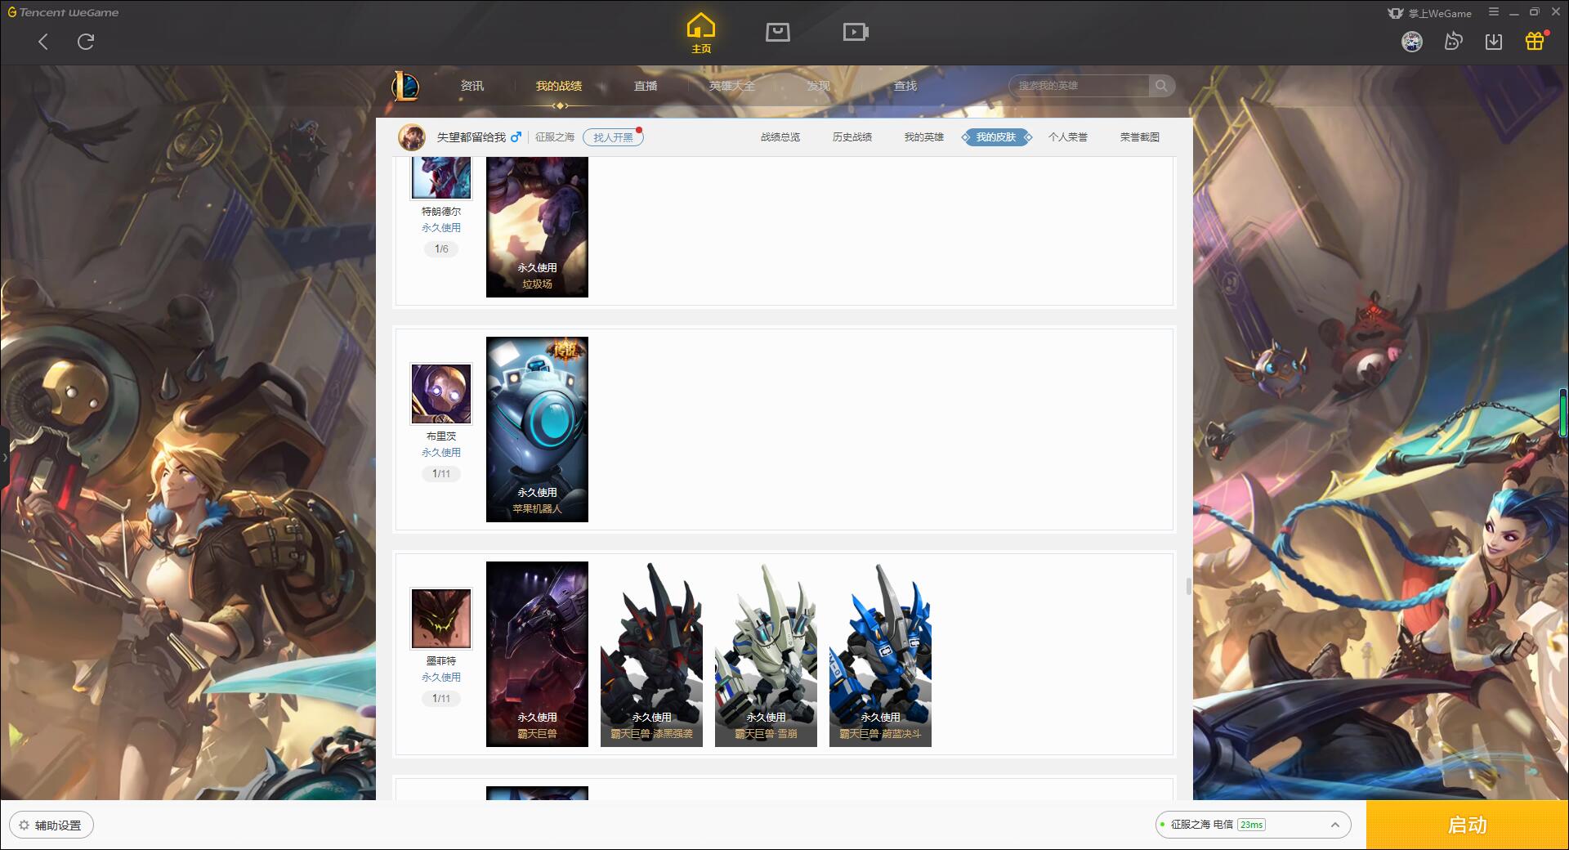The image size is (1569, 850).
Task: Open the 霸天巨兽 蔚蓝决斗 chroma card
Action: 880,654
